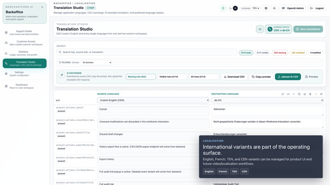This screenshot has width=330, height=185.
Task: Click the account tag under account.actions.exportHistoryT…
Action: [61, 161]
